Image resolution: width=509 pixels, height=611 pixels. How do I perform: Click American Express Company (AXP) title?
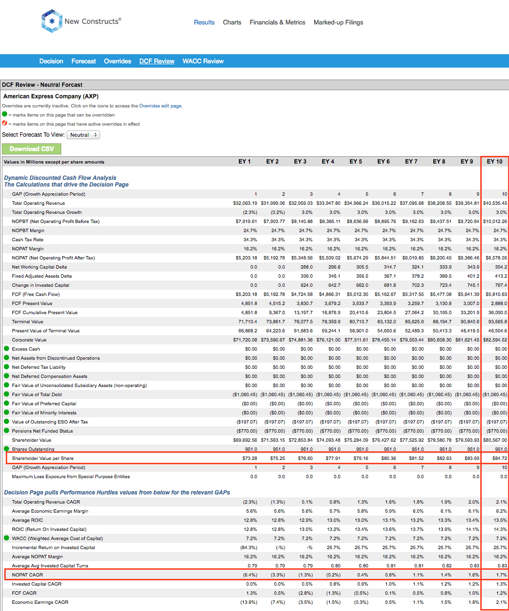point(51,96)
